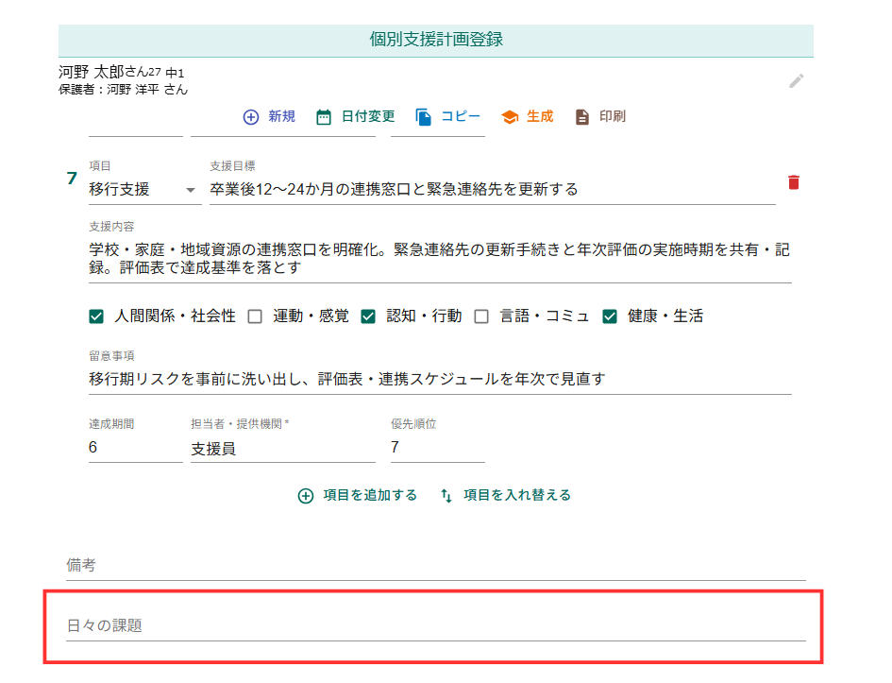Open 日付変更 calendar icon
Viewport: 892px width, 683px height.
point(324,117)
